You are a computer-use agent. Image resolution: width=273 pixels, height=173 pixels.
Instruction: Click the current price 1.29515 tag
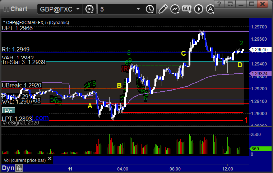tap(260, 50)
